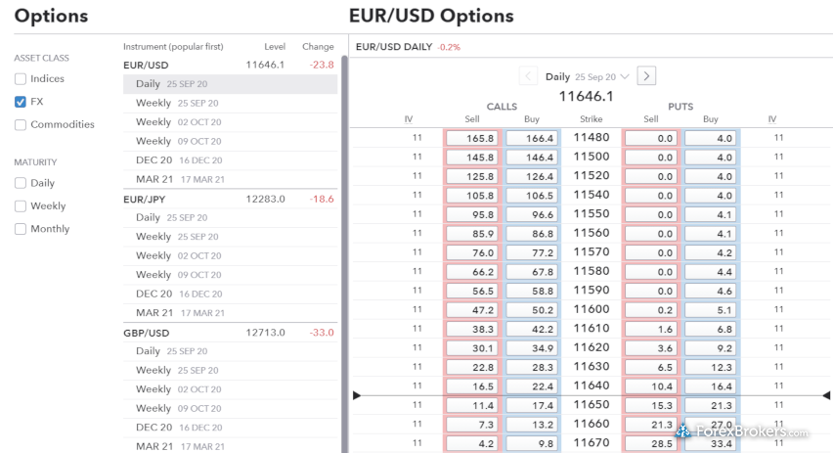Buy the 11630 put at 12.3
833x453 pixels.
coord(710,368)
